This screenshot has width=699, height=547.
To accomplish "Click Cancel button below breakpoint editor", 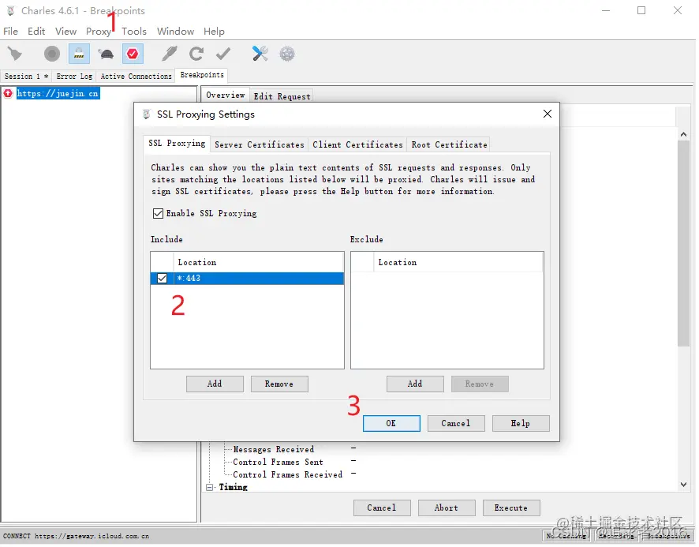I will [382, 508].
